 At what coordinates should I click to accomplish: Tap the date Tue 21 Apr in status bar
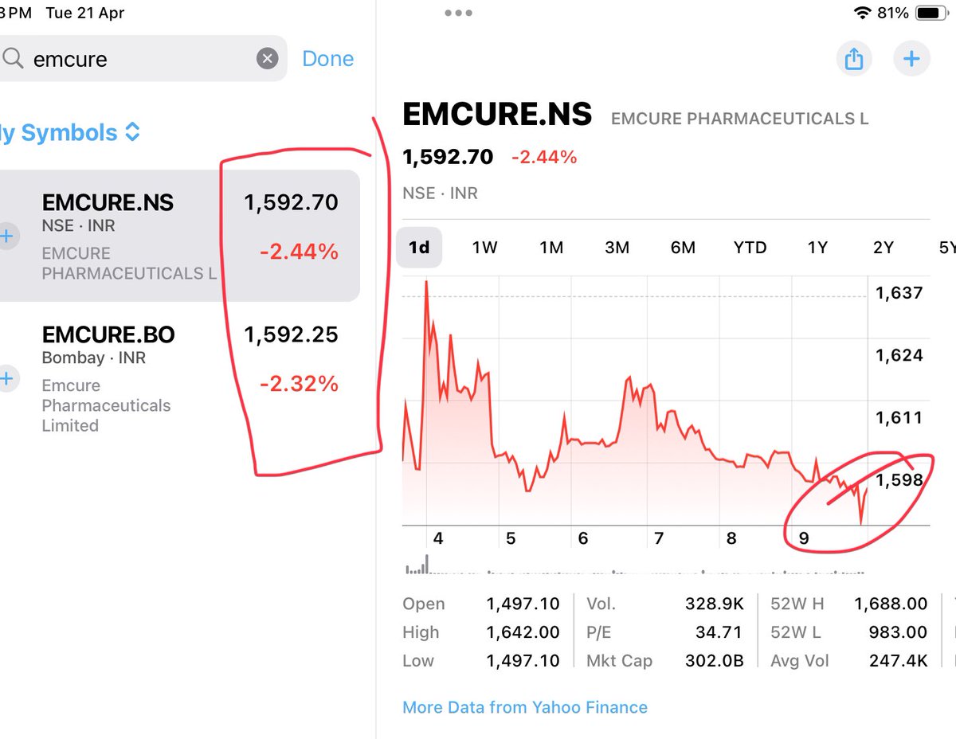pos(85,14)
